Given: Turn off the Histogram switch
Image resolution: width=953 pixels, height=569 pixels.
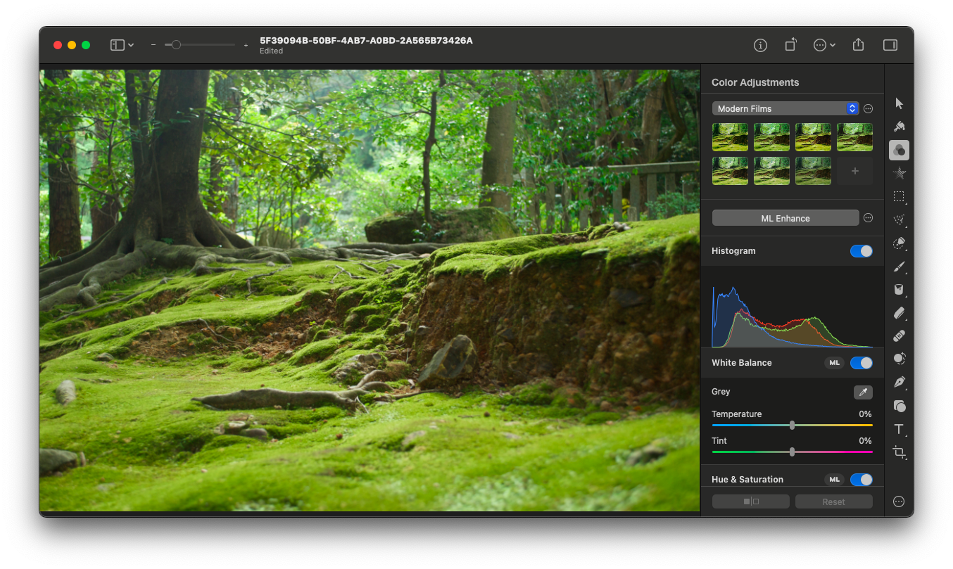Looking at the screenshot, I should 861,251.
